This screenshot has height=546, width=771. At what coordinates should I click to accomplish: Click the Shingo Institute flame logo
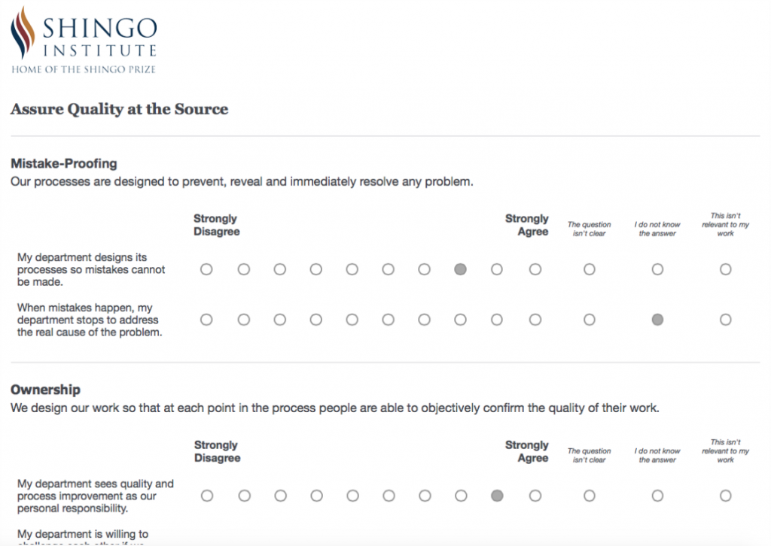[x=23, y=35]
